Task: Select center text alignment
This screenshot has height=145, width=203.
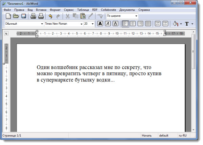Action: [133, 24]
